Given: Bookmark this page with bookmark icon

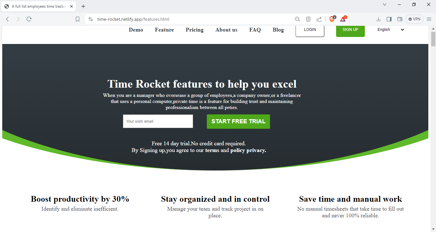Looking at the screenshot, I should tap(78, 19).
